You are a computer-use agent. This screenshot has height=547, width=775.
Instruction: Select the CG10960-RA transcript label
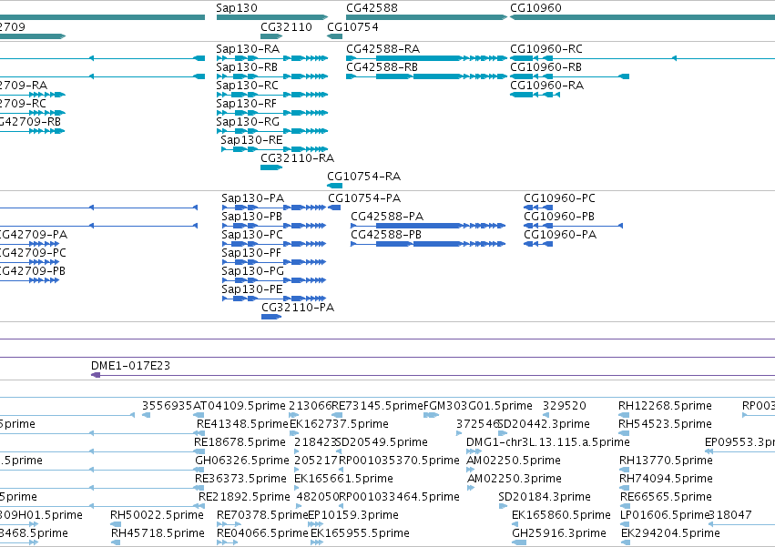[x=546, y=86]
